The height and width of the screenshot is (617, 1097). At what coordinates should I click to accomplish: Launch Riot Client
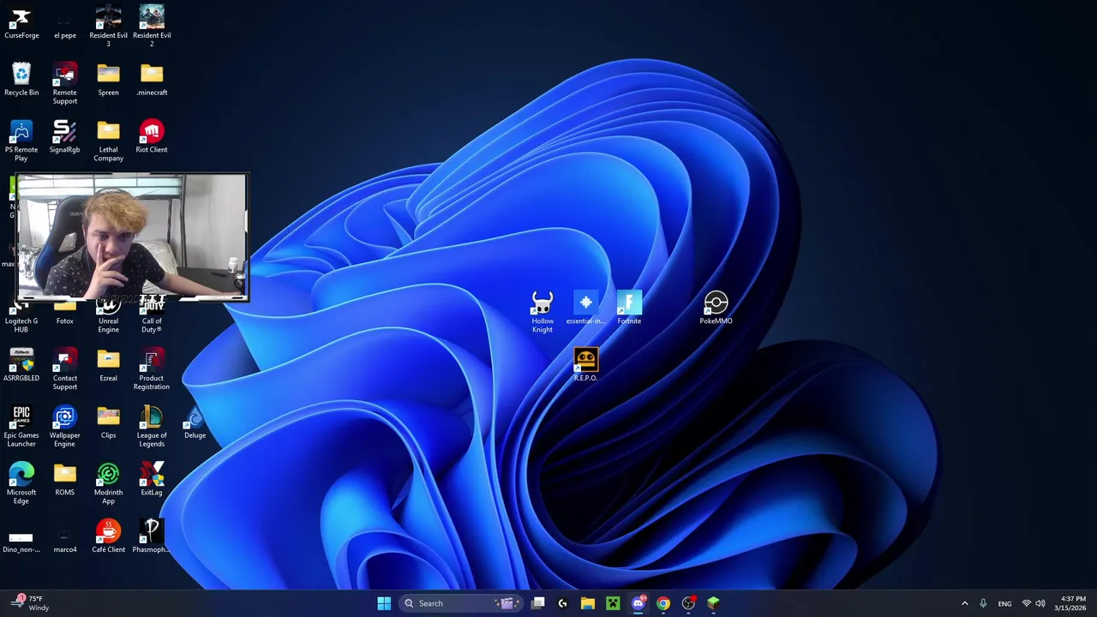point(152,137)
